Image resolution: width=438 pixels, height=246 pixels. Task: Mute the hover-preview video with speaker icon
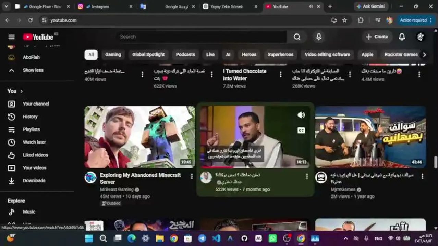point(301,115)
